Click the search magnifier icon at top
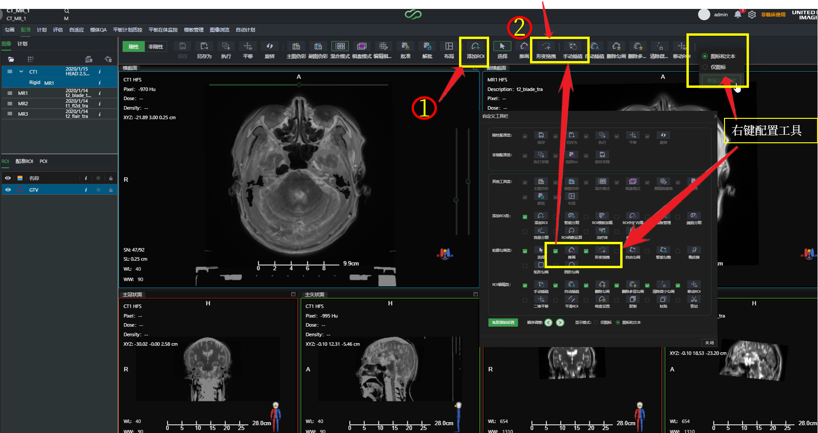 (x=67, y=11)
